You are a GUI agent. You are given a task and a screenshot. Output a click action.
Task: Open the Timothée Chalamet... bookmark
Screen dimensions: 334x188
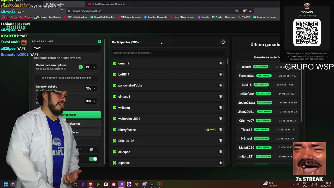[x=156, y=17]
